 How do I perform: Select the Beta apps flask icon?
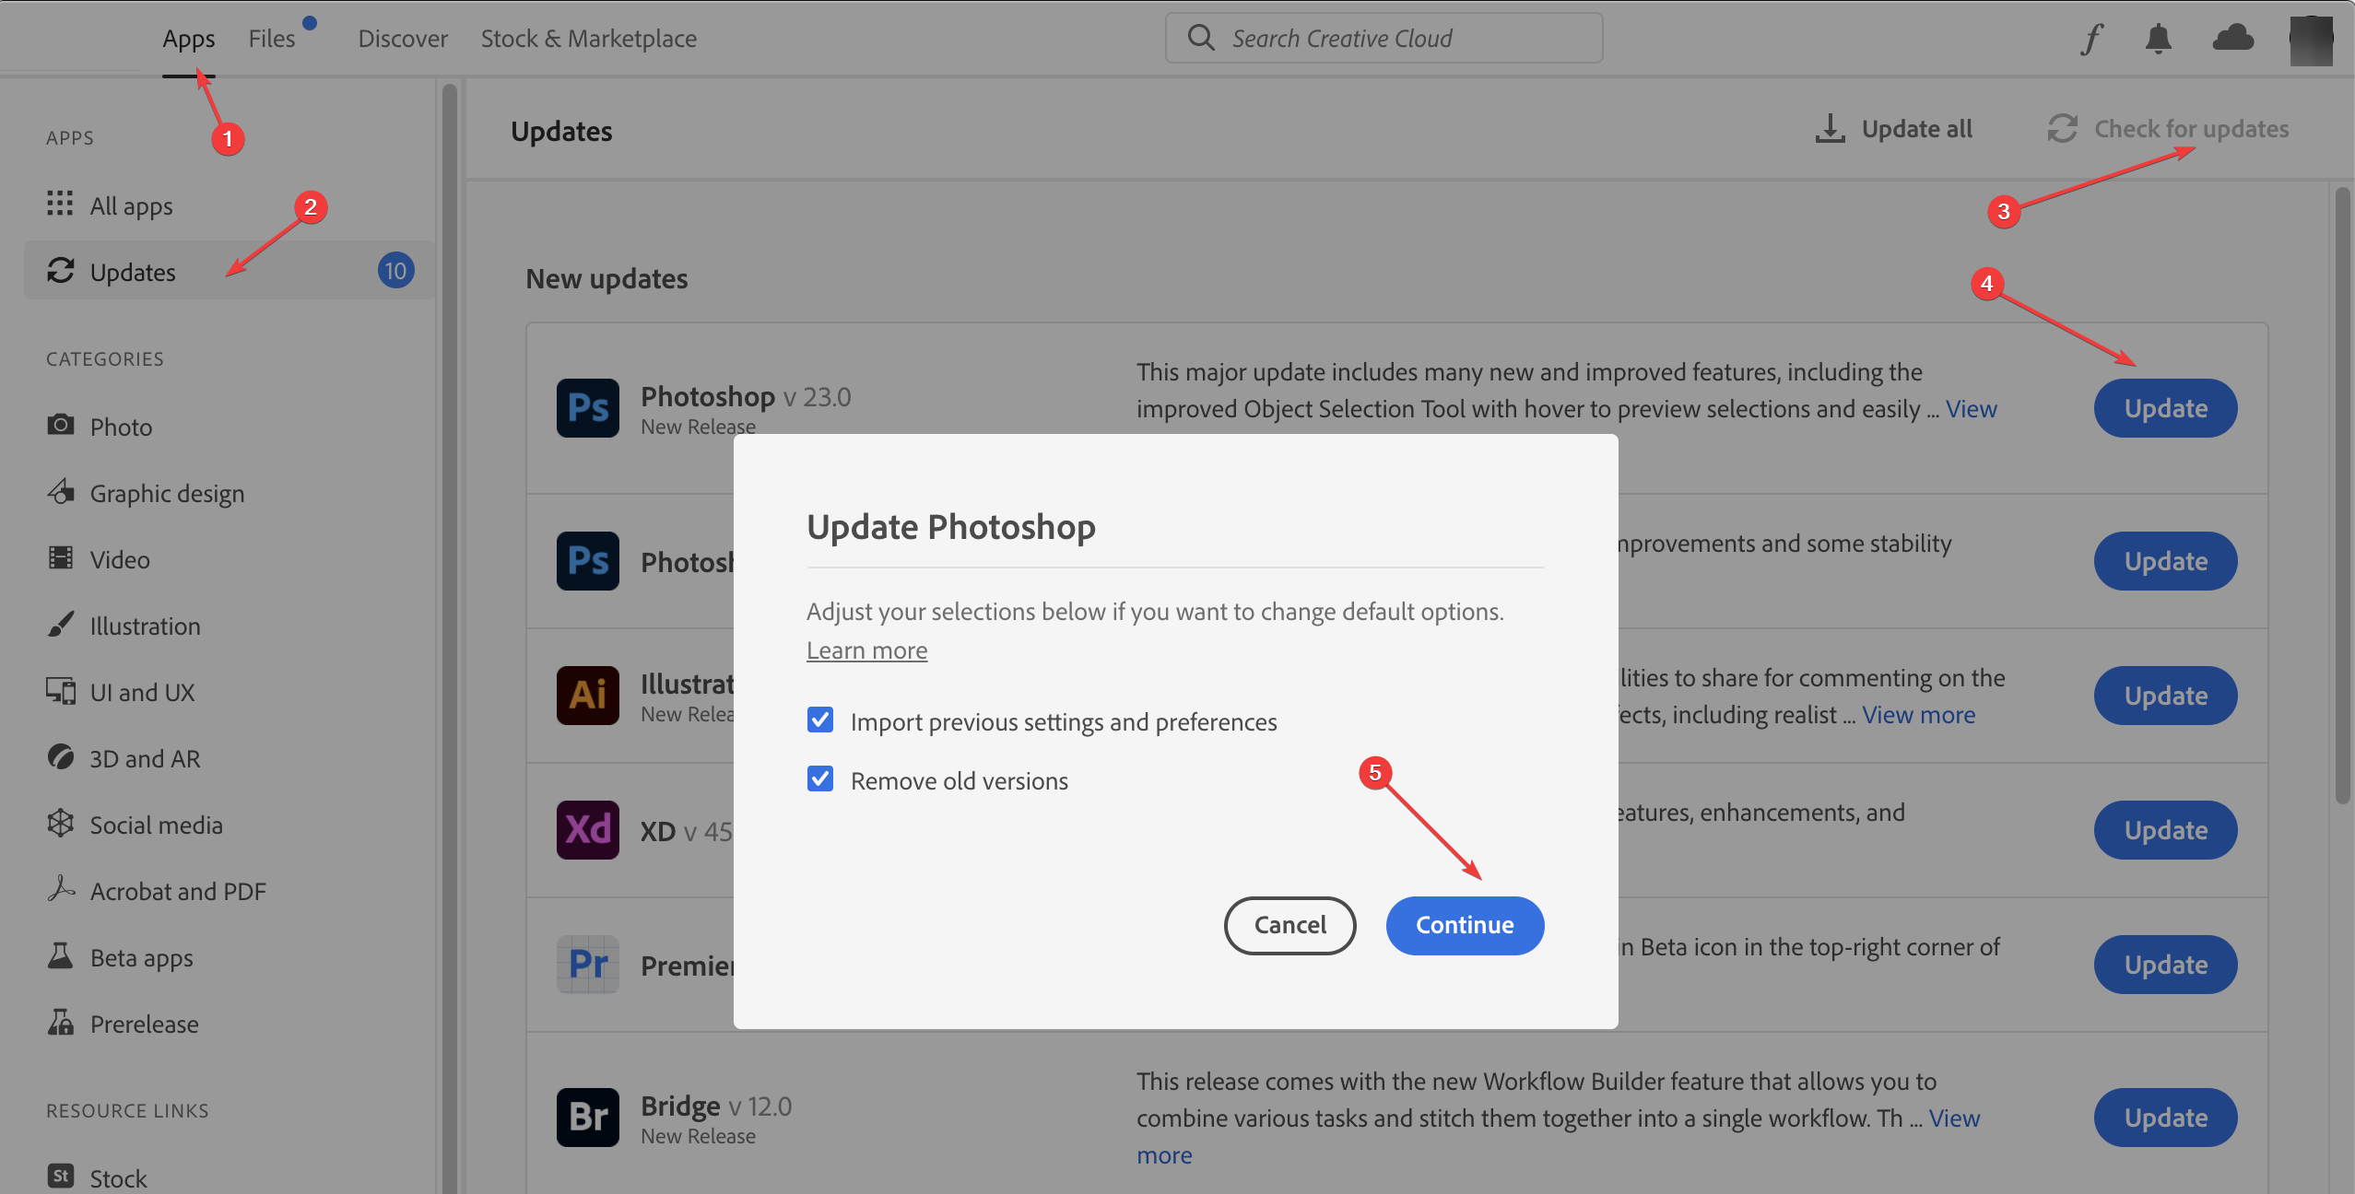(x=61, y=955)
